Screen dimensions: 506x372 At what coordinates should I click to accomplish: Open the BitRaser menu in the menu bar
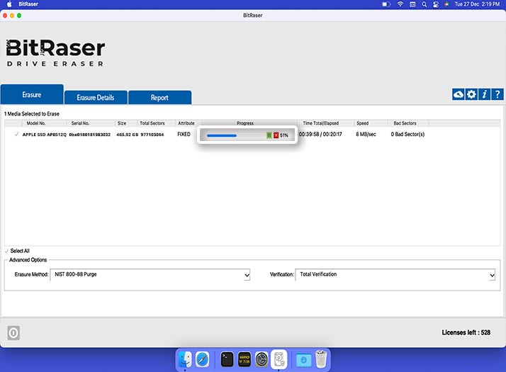click(28, 4)
